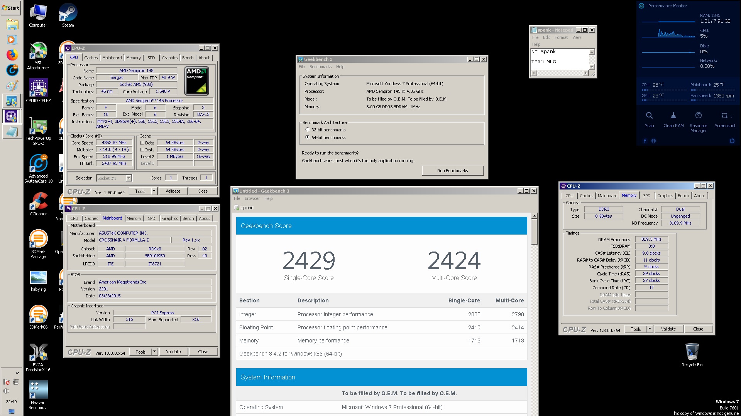Launch MSI Afterburner from desktop
Viewport: 741px width, 416px height.
[38, 56]
